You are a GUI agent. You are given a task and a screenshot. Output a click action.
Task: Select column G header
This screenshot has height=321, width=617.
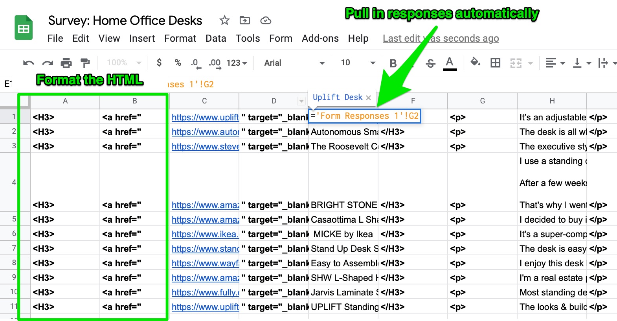coord(482,101)
